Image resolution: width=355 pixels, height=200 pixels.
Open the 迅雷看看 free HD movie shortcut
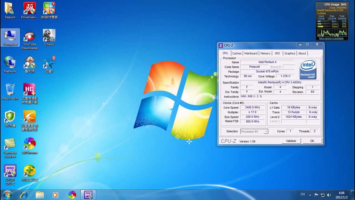(29, 121)
